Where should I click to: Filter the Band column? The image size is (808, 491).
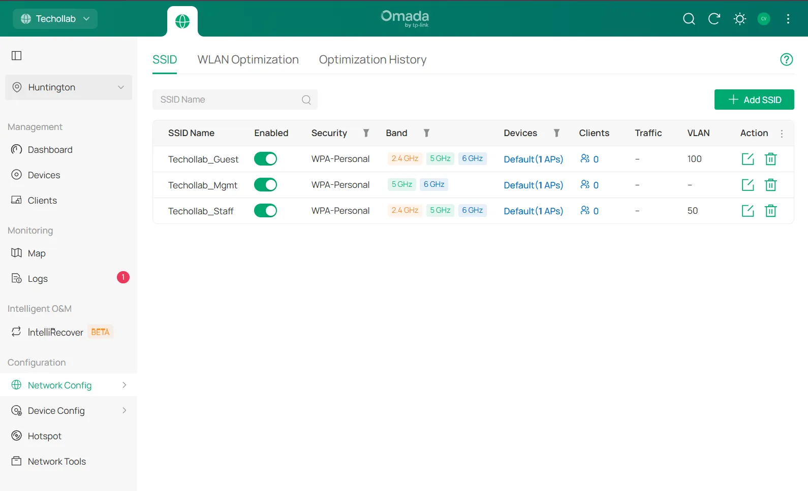point(426,133)
